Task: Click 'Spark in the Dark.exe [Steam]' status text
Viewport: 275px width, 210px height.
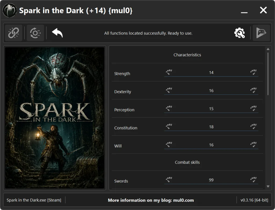Action: [x=34, y=200]
